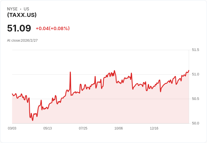Open the (TAXX.US) ticker title

[22, 15]
